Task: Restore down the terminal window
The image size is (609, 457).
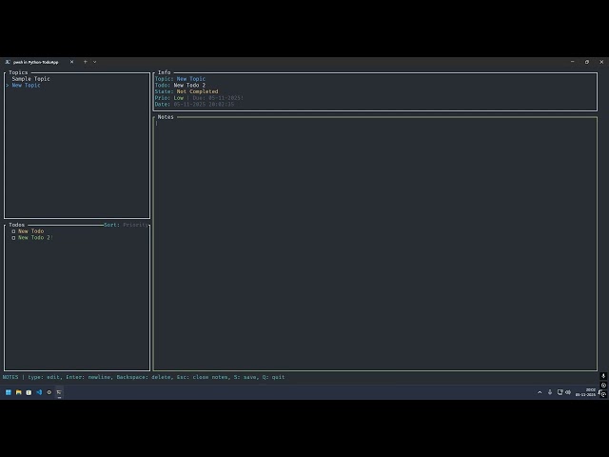Action: (x=587, y=62)
